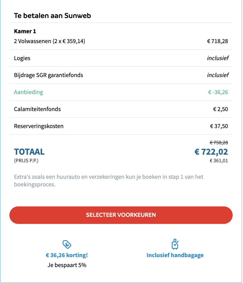Click 'Bijdrage SGR garantiefonds' text
This screenshot has width=243, height=283.
point(48,75)
